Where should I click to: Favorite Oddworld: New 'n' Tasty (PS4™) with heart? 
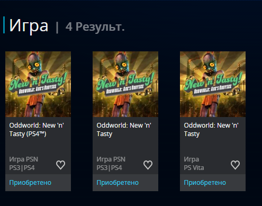click(61, 165)
